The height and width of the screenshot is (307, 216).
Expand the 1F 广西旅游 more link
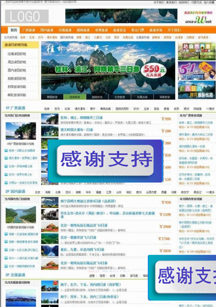pyautogui.click(x=210, y=109)
